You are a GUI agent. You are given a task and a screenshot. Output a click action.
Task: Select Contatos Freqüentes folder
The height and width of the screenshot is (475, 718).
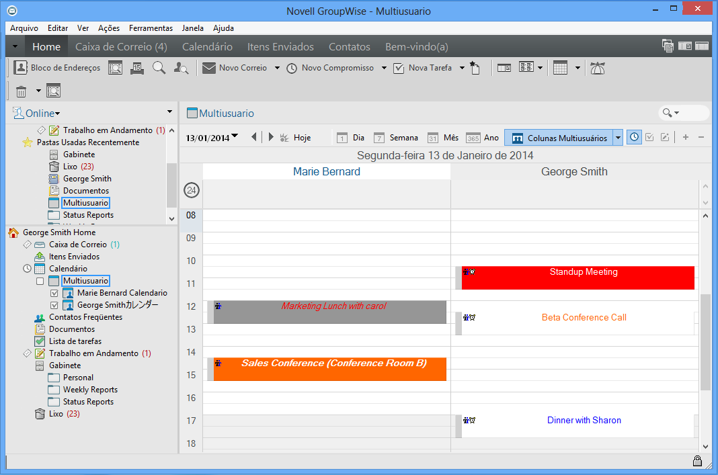[85, 317]
